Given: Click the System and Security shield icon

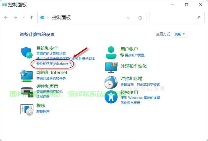Looking at the screenshot, I should (27, 53).
